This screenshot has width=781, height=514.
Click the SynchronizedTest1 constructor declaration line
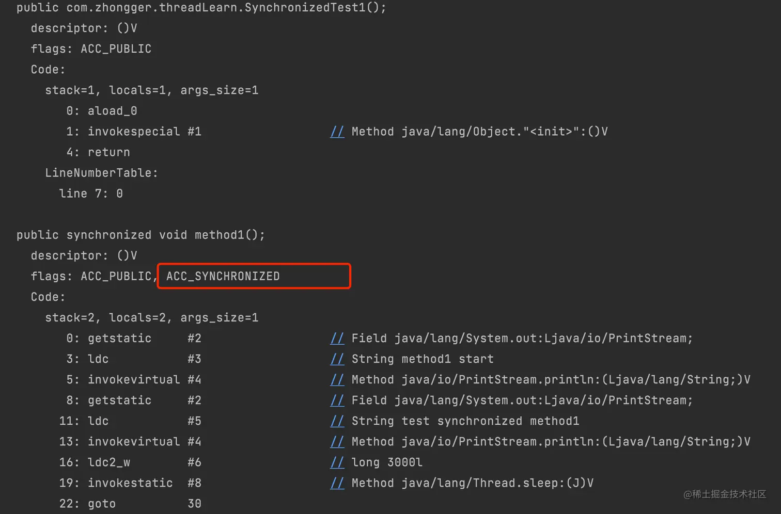point(201,8)
